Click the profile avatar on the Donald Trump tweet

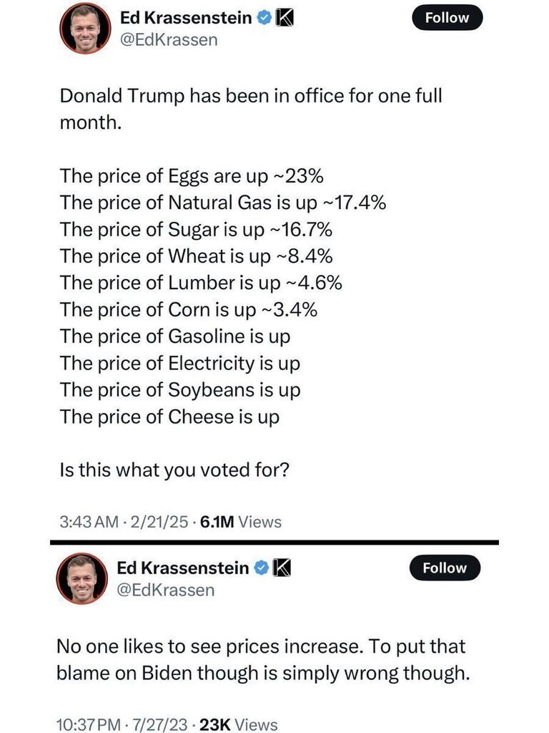[x=86, y=28]
